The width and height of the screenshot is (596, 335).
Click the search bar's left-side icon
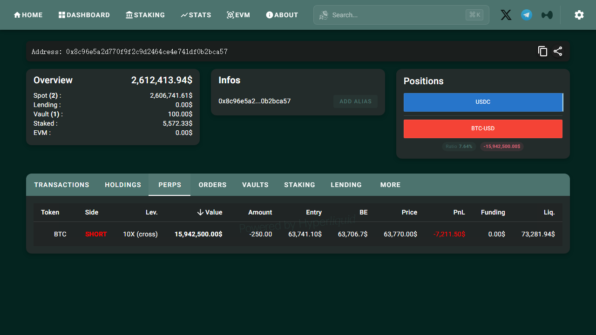coord(324,15)
